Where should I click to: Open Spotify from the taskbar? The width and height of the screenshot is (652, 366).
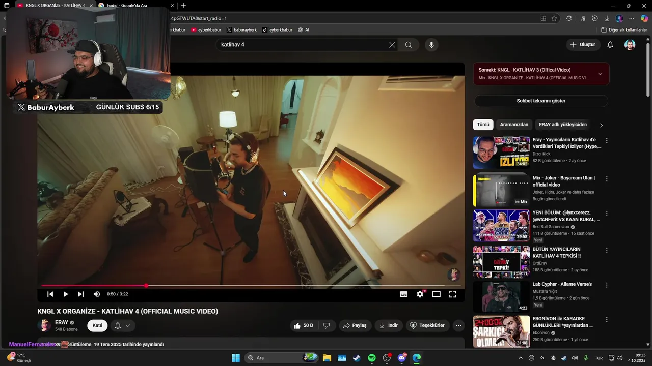372,358
